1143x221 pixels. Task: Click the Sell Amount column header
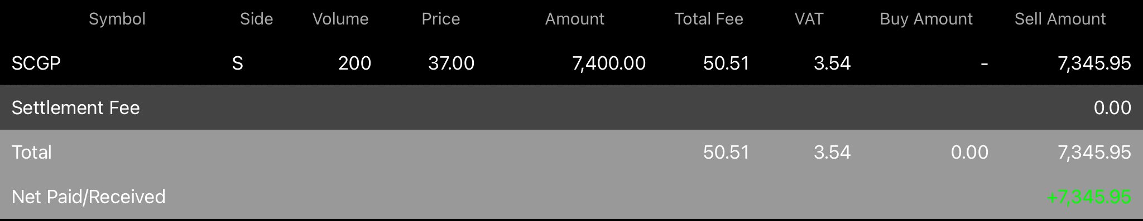coord(1060,19)
